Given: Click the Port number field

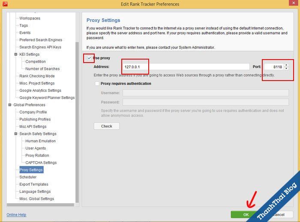Looking at the screenshot, I should (x=274, y=67).
